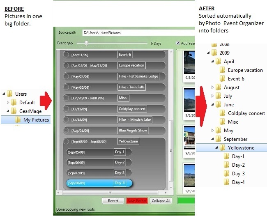Collapse the 2009 folder in right tree
The image size is (267, 216).
click(208, 53)
